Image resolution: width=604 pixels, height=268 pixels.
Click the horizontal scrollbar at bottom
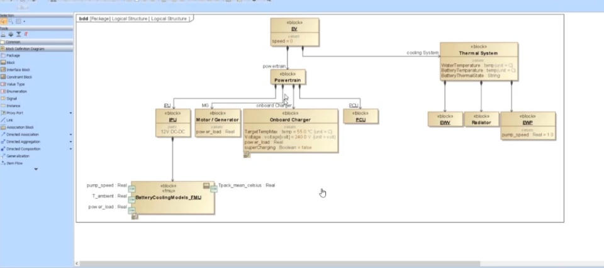[279, 264]
